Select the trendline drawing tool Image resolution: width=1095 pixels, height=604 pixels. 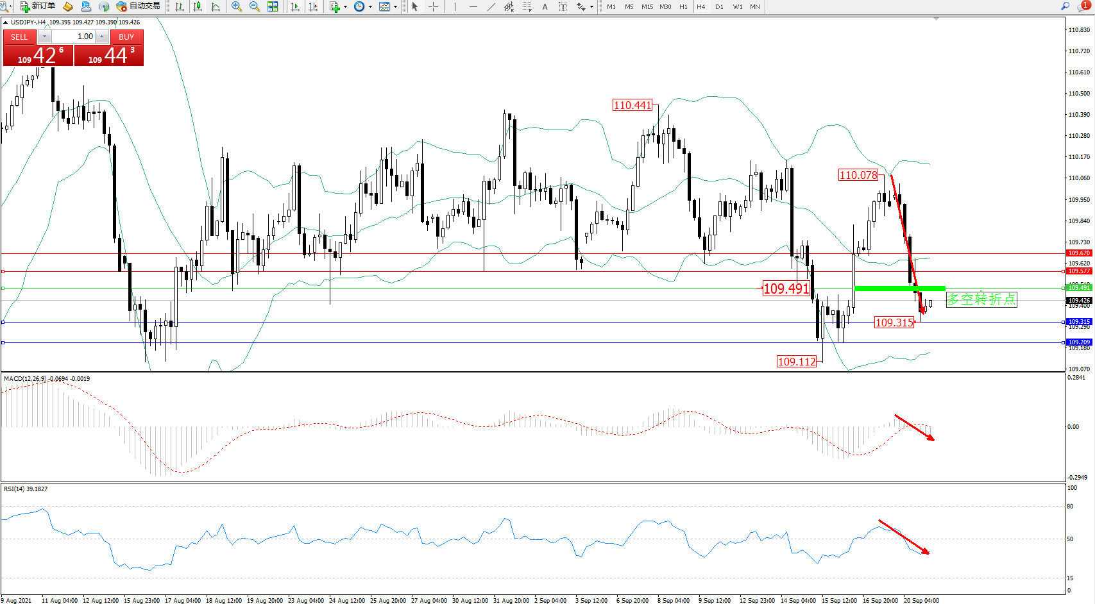pyautogui.click(x=491, y=6)
